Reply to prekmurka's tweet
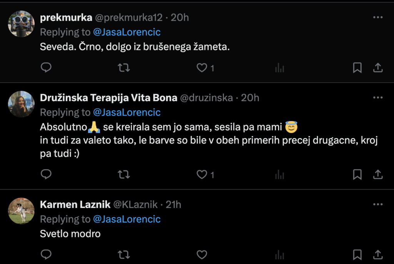The image size is (394, 264). 46,68
